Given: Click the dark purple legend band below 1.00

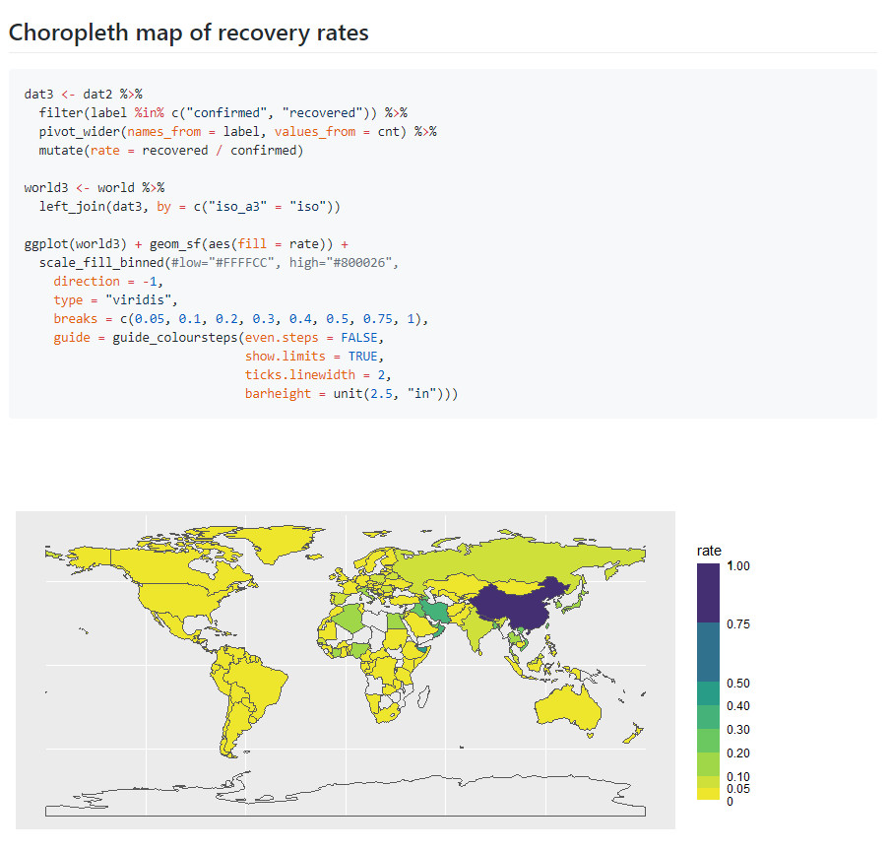Looking at the screenshot, I should 708,594.
